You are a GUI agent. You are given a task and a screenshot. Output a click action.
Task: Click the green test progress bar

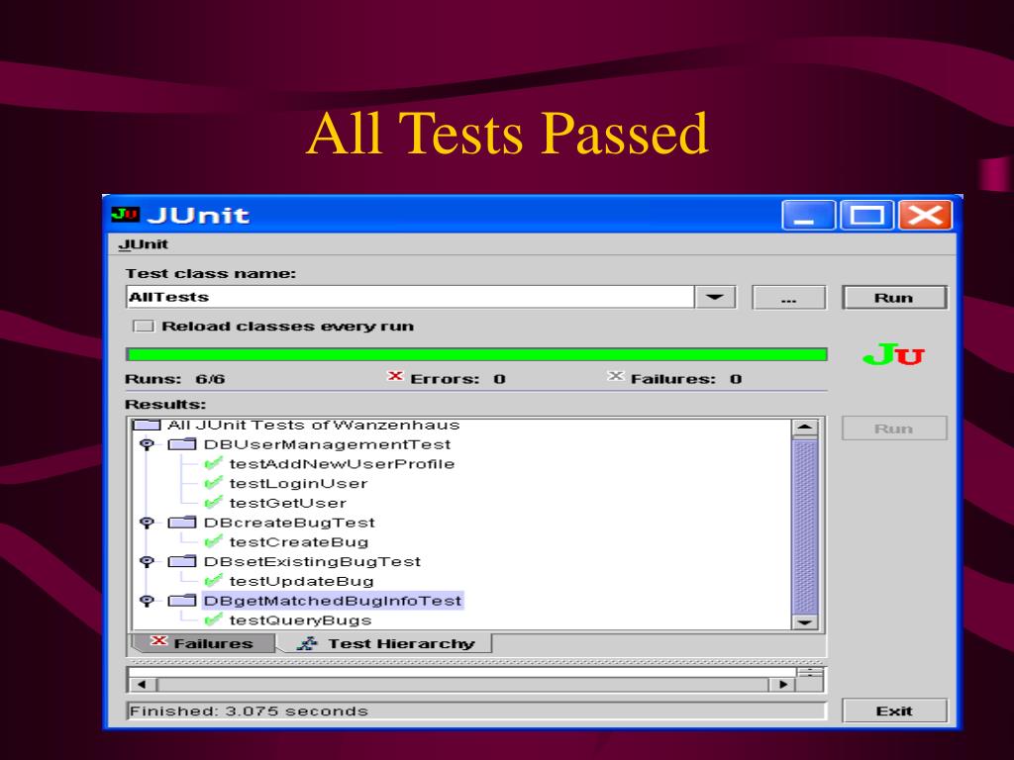pyautogui.click(x=476, y=354)
